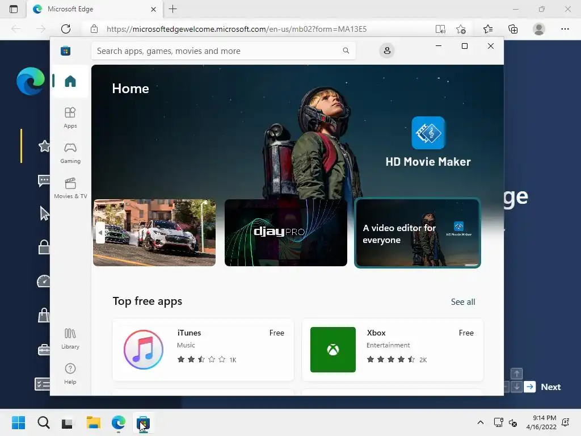The image size is (581, 436).
Task: Open the racing game carousel thumbnail
Action: click(x=154, y=232)
